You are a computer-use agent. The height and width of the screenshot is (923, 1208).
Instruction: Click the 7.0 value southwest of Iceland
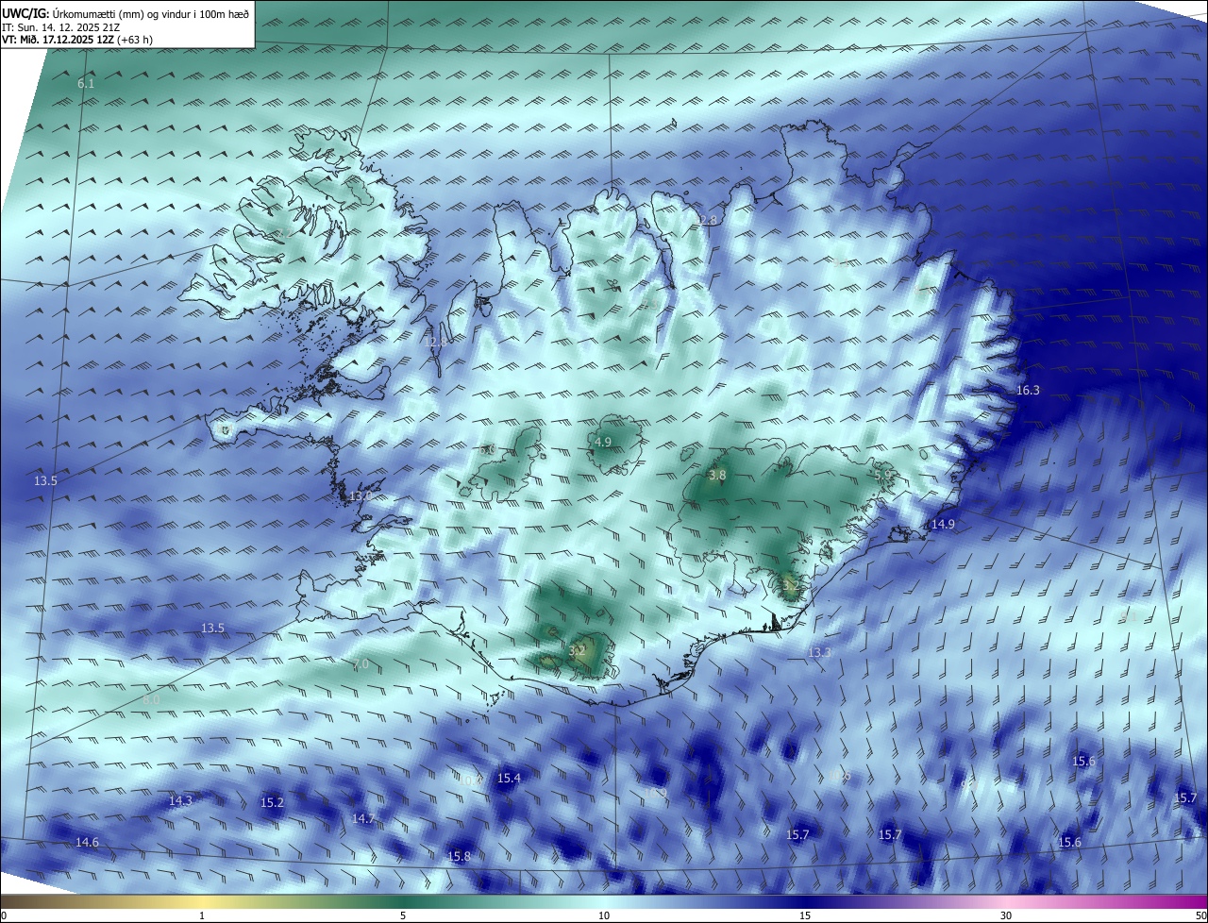361,665
